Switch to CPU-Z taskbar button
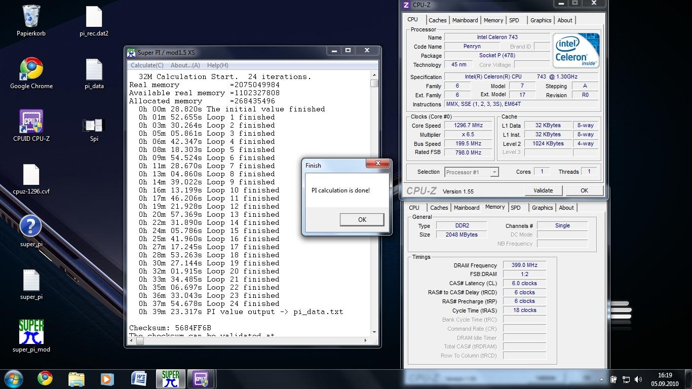The width and height of the screenshot is (692, 389). coord(201,379)
